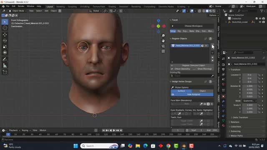Switch to the Shading workspace tab
The height and width of the screenshot is (150, 267).
112,7
